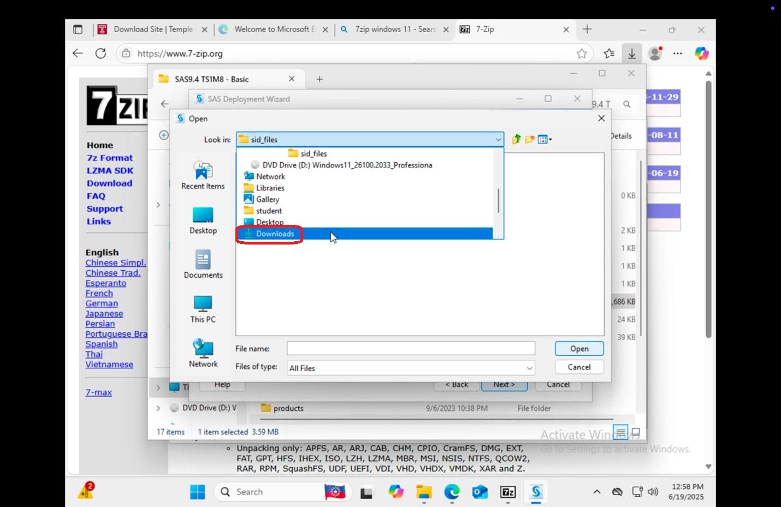Click Cancel in SAS Deployment Wizard
The width and height of the screenshot is (781, 507).
pos(558,385)
